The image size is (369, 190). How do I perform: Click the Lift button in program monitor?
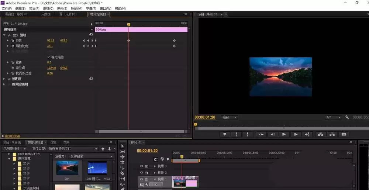[321, 134]
